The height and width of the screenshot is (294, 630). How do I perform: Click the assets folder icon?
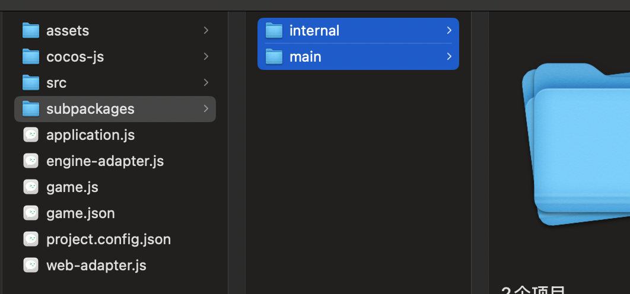pos(30,30)
